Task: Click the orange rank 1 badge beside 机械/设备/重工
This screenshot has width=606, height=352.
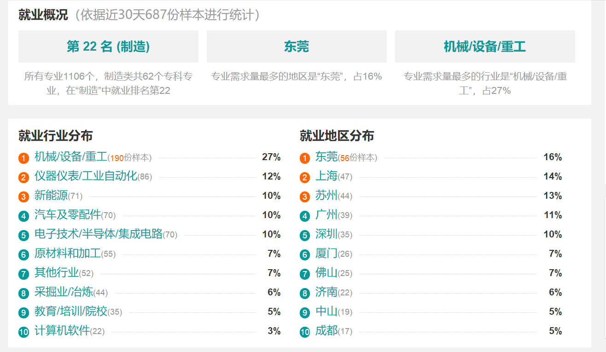Action: (24, 158)
